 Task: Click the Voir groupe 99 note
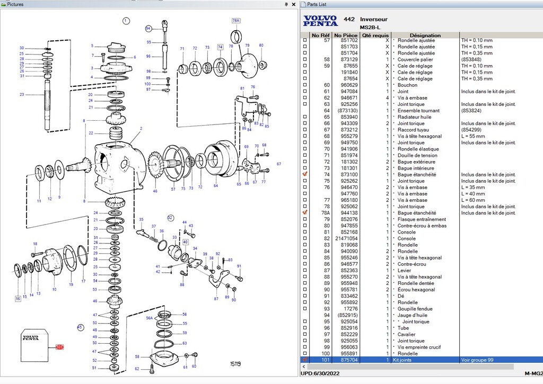coord(477,360)
